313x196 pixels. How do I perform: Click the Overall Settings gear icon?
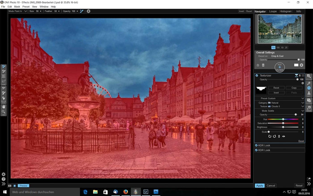click(301, 65)
